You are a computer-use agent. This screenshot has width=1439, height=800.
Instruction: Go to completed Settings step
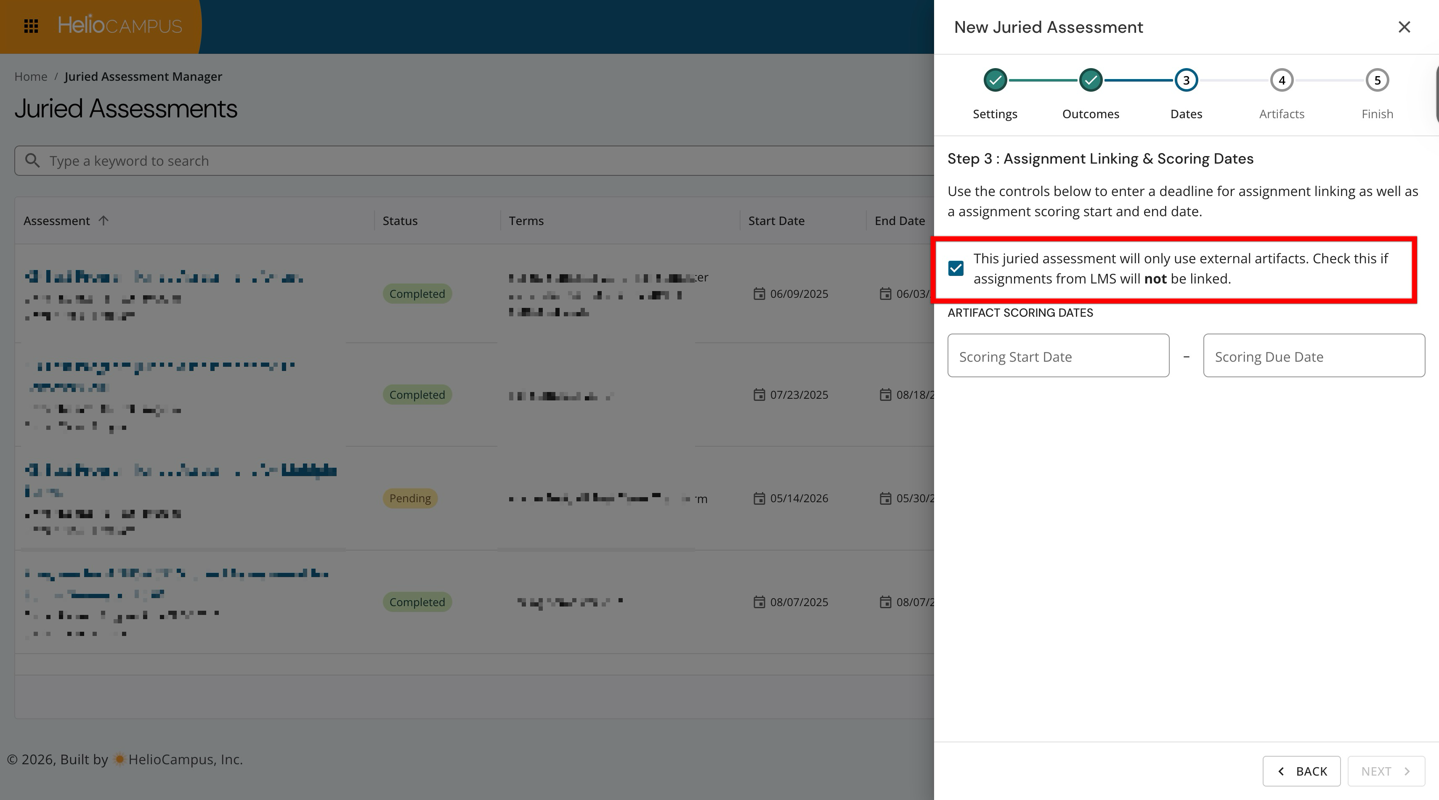[x=995, y=80]
